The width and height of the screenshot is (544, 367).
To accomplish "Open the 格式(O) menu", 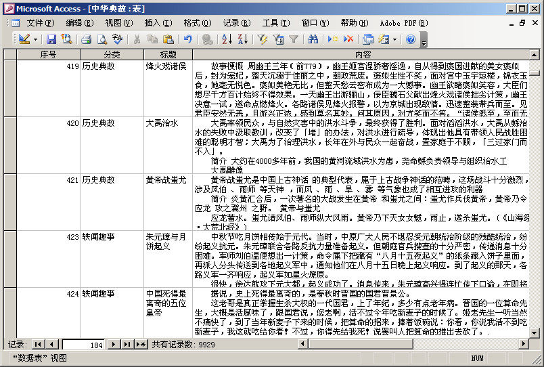I will click(x=198, y=23).
